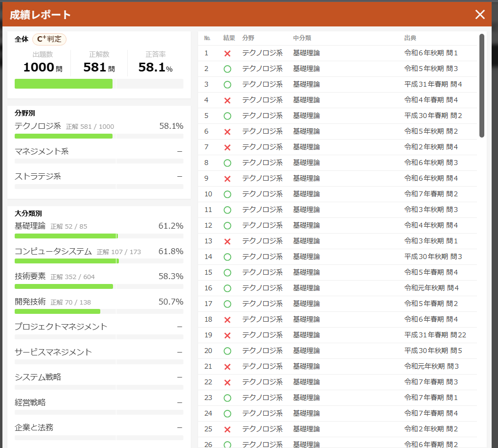Click the incorrect mark for question 1
The image size is (498, 448).
click(x=227, y=53)
